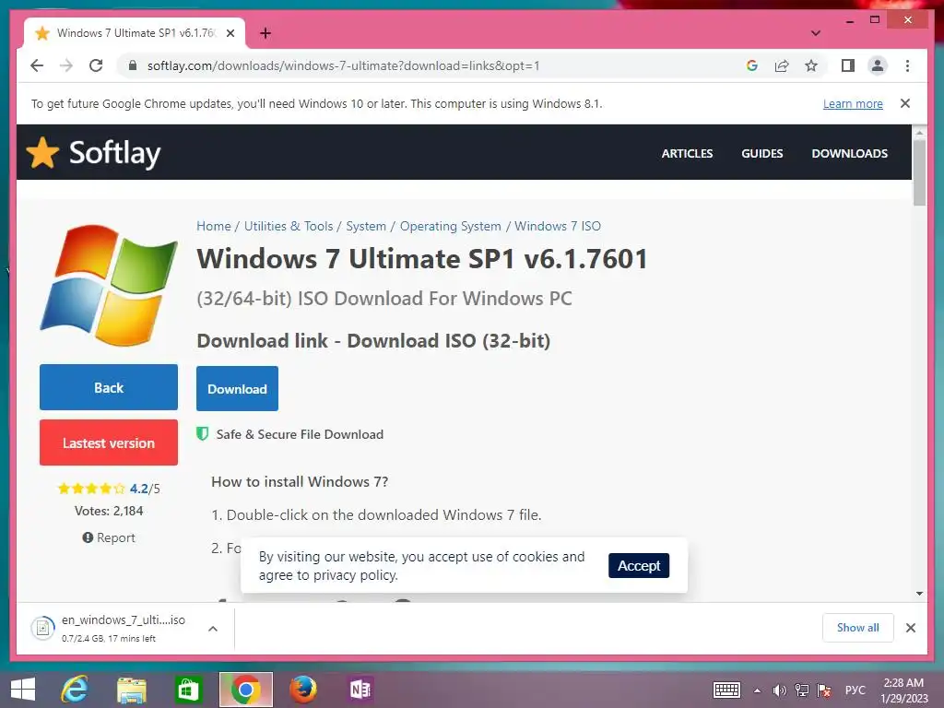Open the tab search dropdown arrow
Image resolution: width=944 pixels, height=708 pixels.
[816, 33]
